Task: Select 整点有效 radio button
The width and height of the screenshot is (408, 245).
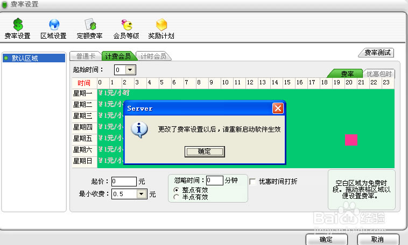Action: [x=177, y=190]
